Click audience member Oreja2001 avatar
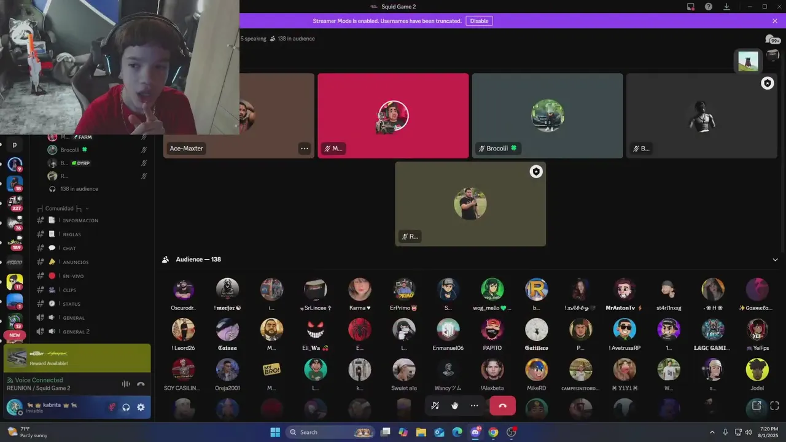Viewport: 786px width, 442px height. (x=227, y=370)
